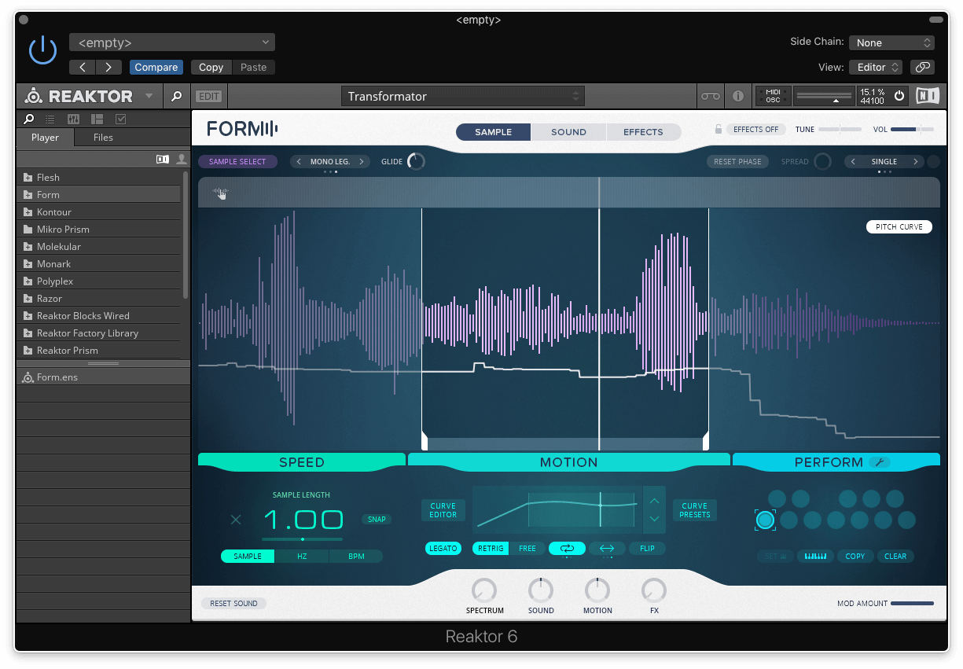Viewport: 963px width, 669px height.
Task: Enable Legato mode in the Motion section
Action: 443,548
